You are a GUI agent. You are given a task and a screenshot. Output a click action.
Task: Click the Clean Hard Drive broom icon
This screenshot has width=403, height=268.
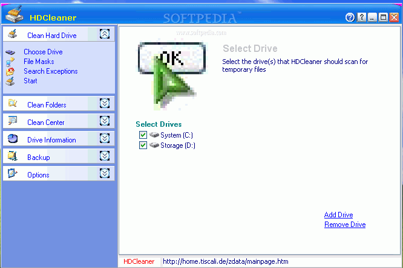[x=12, y=34]
